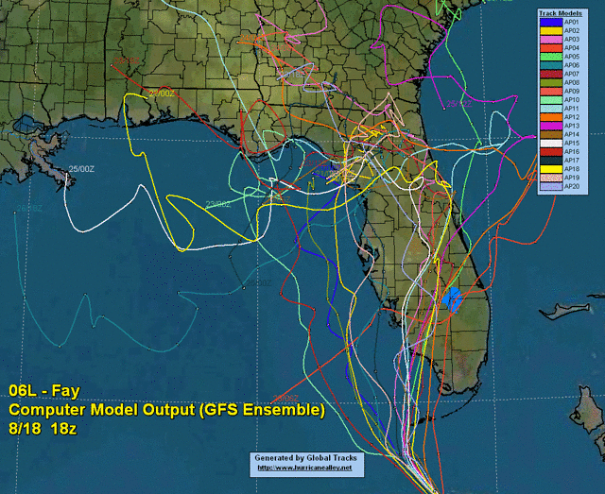Click the Track Models legend heading
This screenshot has height=494, width=605.
pyautogui.click(x=561, y=12)
